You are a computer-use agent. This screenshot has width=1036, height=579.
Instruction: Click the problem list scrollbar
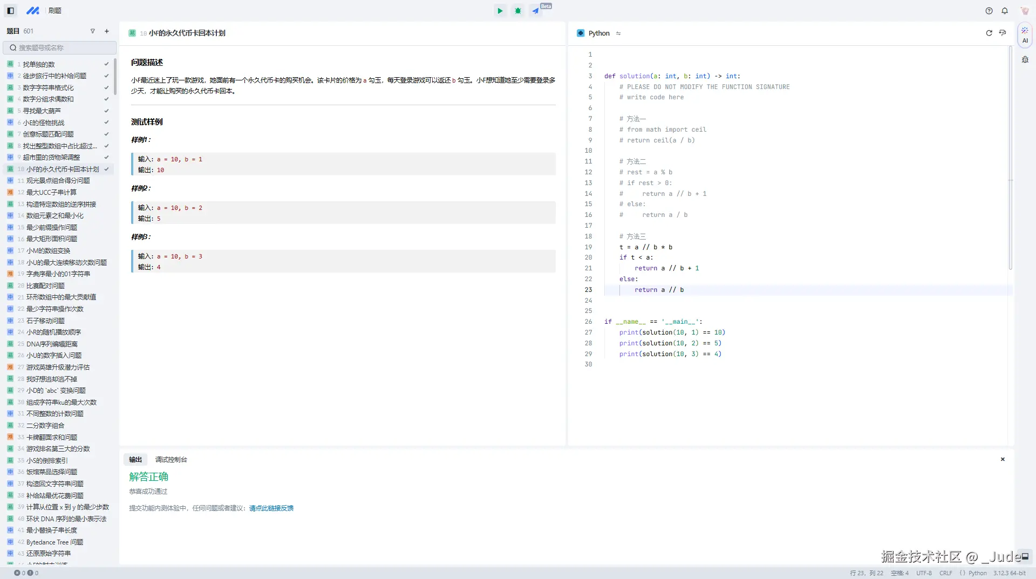click(x=115, y=76)
